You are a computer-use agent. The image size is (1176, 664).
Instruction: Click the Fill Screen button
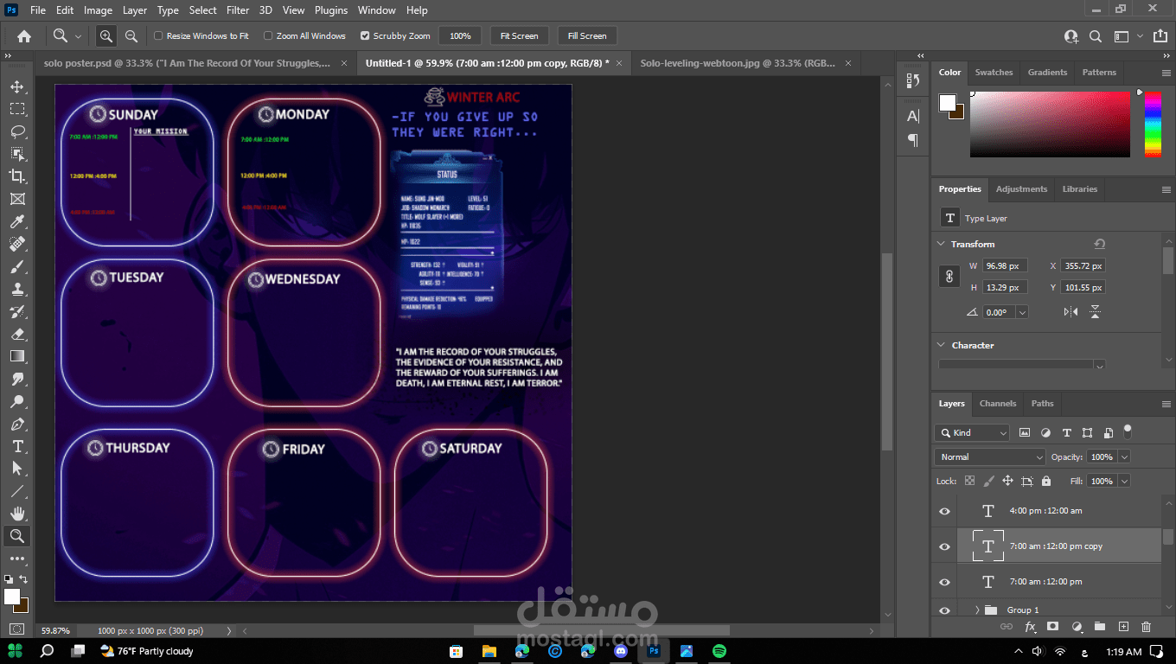tap(587, 36)
